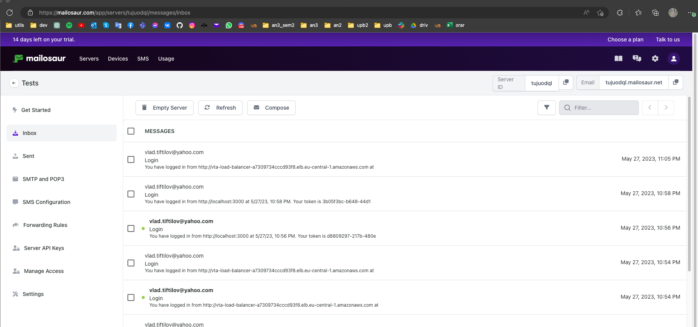Viewport: 698px width, 327px height.
Task: Open the Google Drive bookmark labeled driv
Action: point(419,25)
